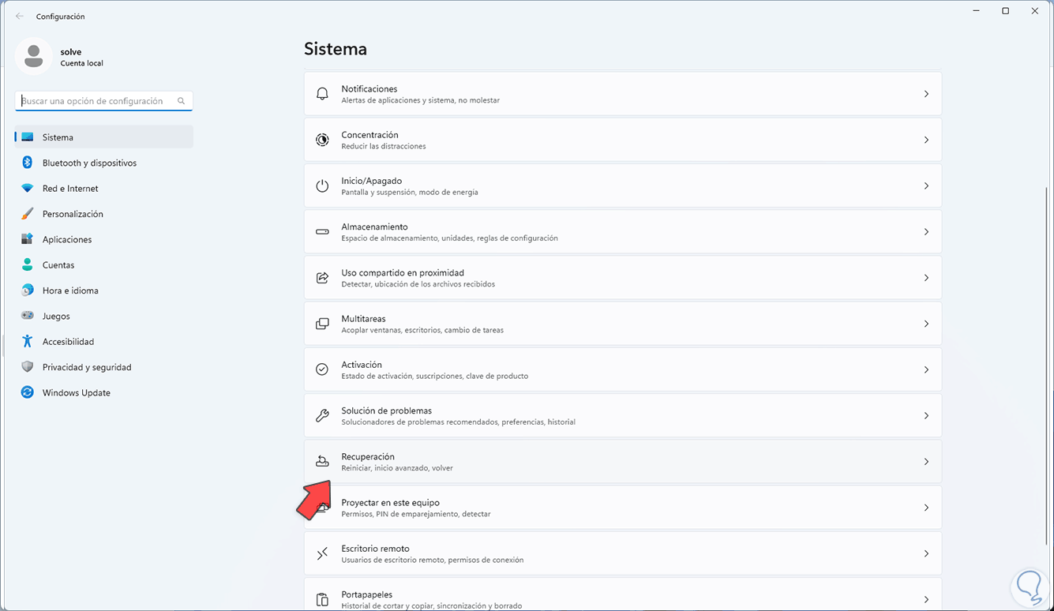Focus the Buscar una opción search field
The height and width of the screenshot is (611, 1054).
[95, 101]
